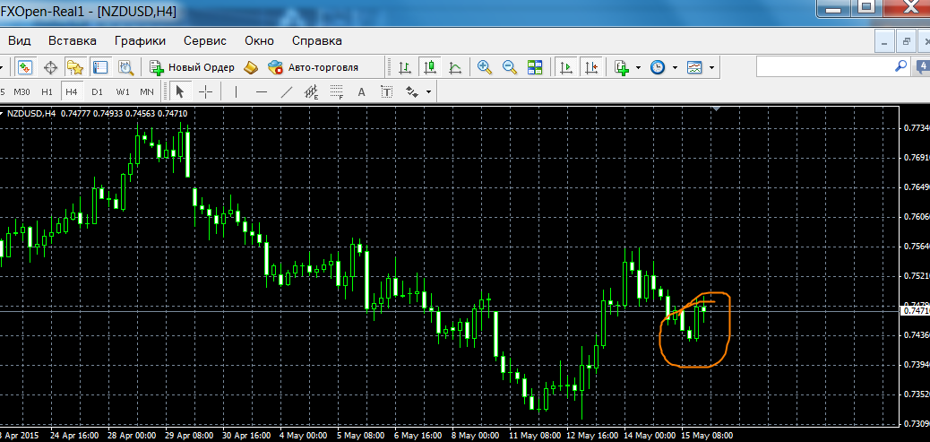Click the Новый Ордер button

pyautogui.click(x=192, y=67)
